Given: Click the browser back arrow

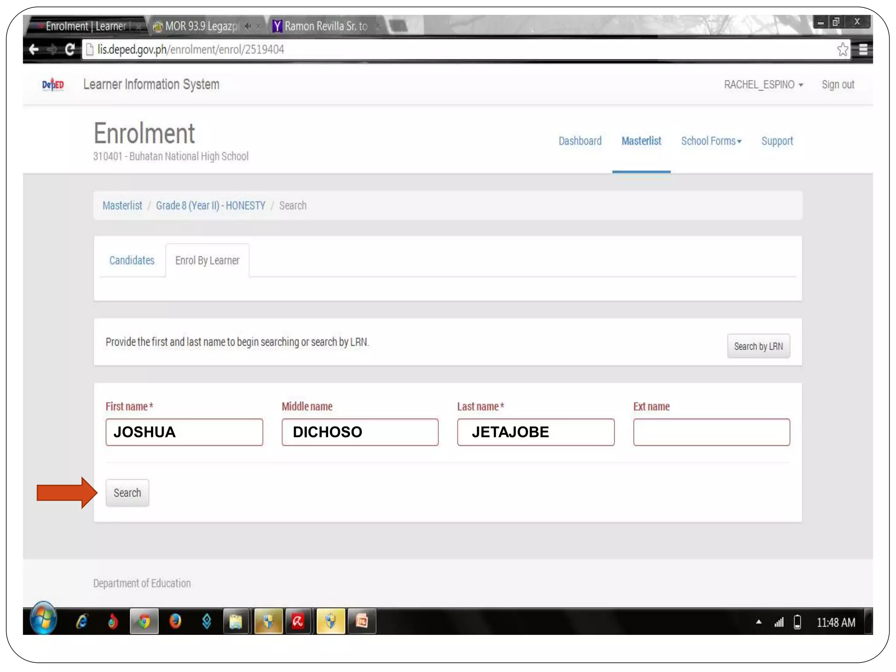Looking at the screenshot, I should tap(34, 49).
